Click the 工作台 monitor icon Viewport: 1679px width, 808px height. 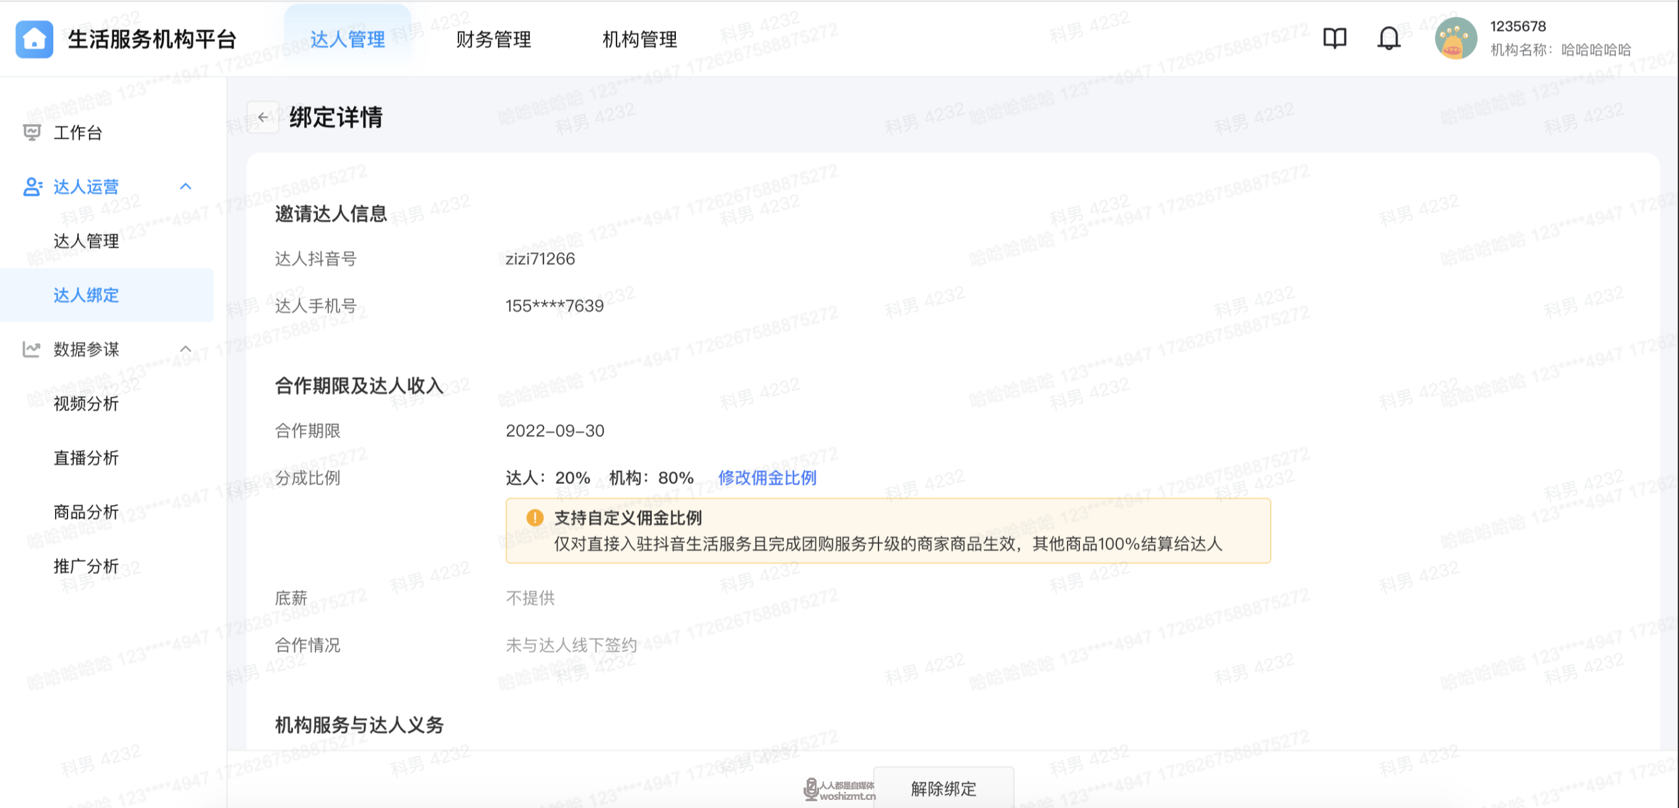[x=31, y=133]
